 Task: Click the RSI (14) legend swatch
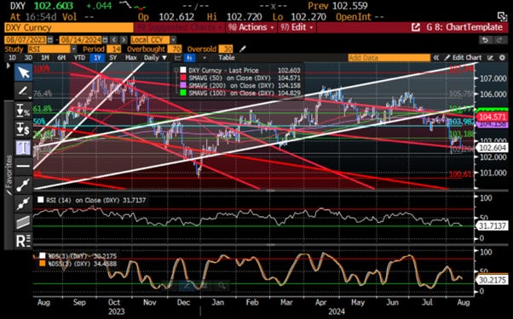point(41,200)
